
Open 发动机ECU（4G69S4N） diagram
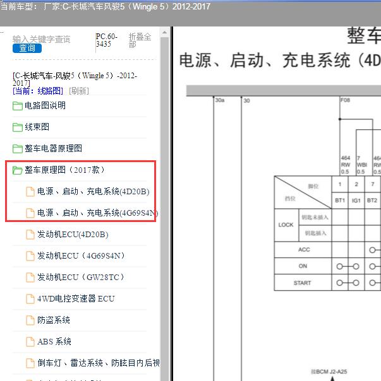pos(81,256)
